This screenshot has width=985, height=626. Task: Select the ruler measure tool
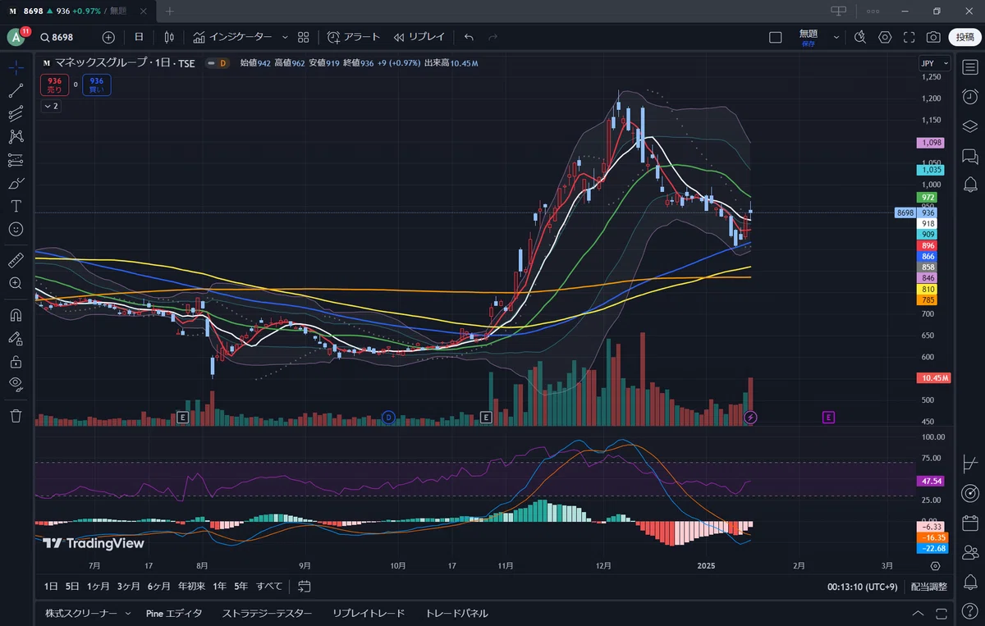(x=16, y=260)
